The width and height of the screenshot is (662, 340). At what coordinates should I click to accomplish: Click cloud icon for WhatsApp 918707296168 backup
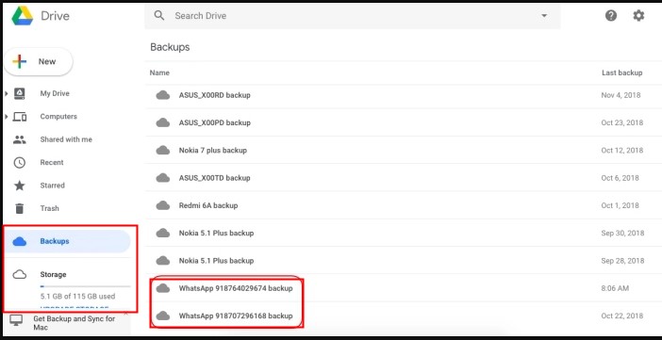pos(163,316)
